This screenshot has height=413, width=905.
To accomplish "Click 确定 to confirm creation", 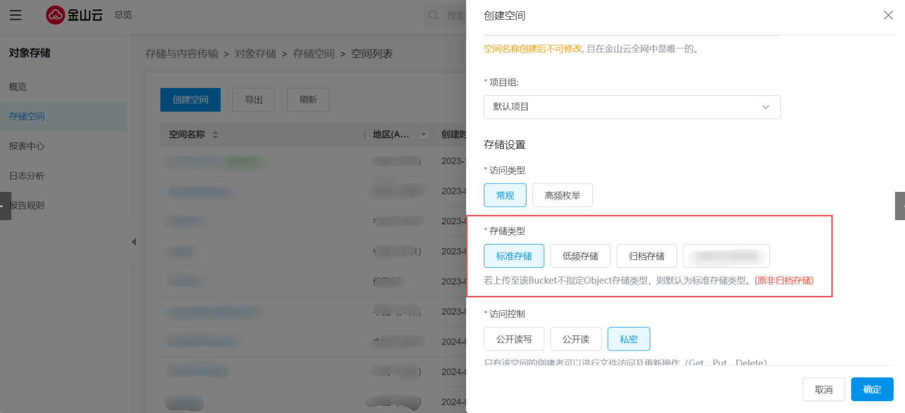I will pos(872,389).
